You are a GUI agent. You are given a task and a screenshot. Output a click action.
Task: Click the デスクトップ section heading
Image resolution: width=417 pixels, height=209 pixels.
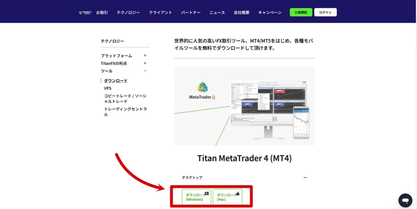coord(192,177)
